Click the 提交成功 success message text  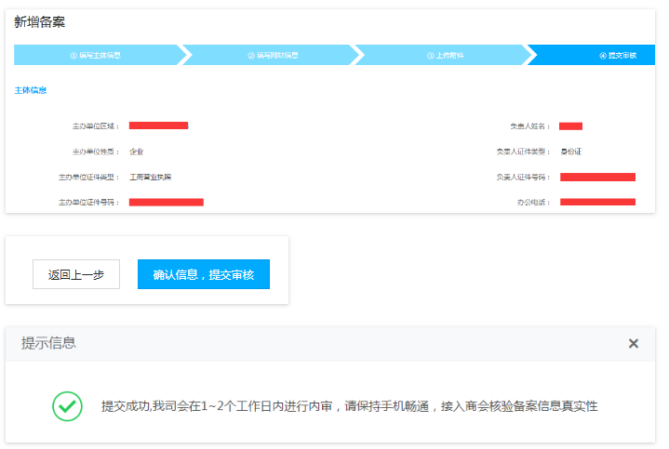[349, 406]
